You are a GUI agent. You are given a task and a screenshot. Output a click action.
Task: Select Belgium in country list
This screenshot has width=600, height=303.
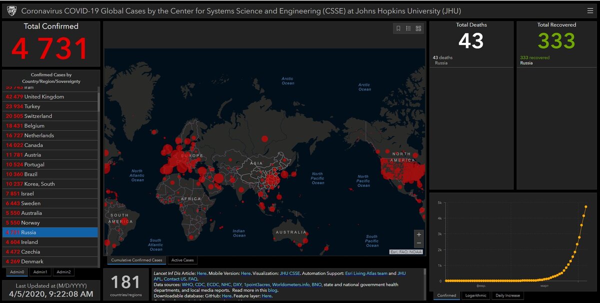50,126
